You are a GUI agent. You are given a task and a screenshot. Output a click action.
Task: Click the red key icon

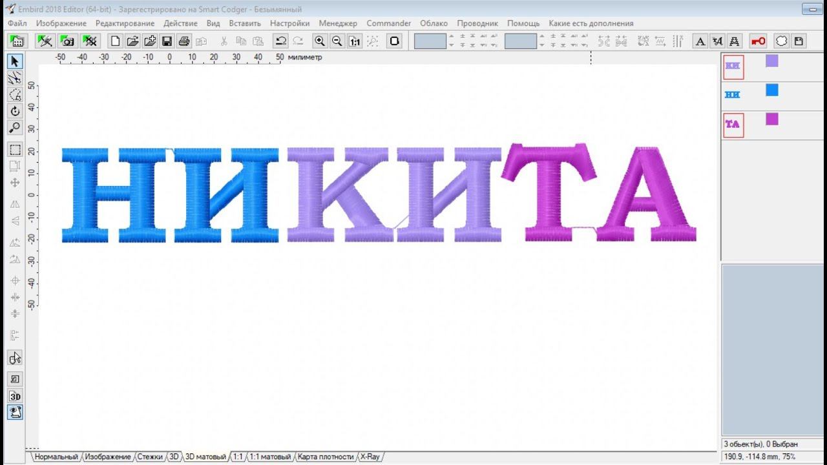click(x=758, y=41)
